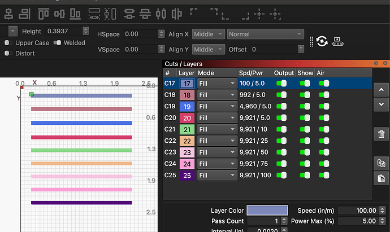
Task: Align objects along horizontal middle axis
Action: point(59,14)
